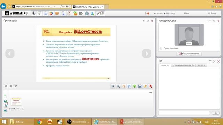Switch to Общий чат tab
Viewport: 223px width, 125px height.
click(x=165, y=65)
